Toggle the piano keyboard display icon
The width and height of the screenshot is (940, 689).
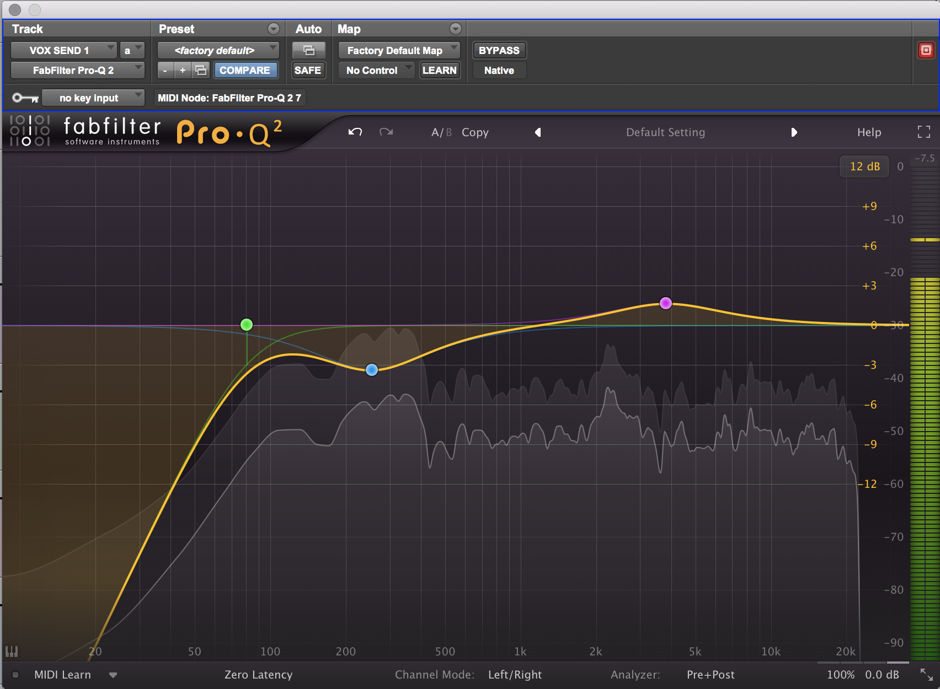click(x=12, y=652)
